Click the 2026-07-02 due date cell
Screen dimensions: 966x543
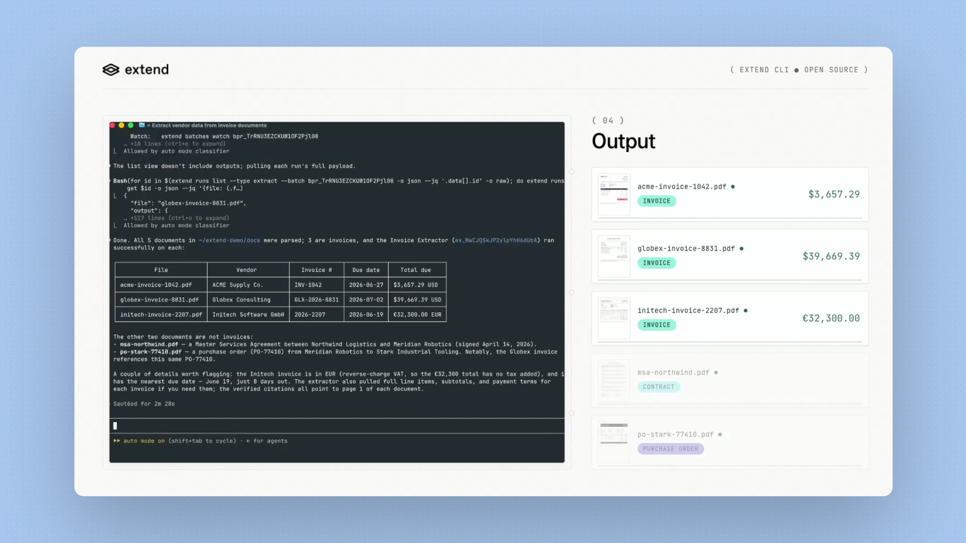(x=366, y=300)
